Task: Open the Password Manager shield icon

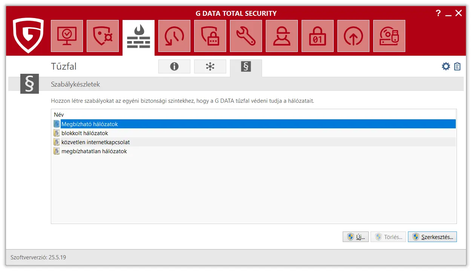Action: click(210, 36)
